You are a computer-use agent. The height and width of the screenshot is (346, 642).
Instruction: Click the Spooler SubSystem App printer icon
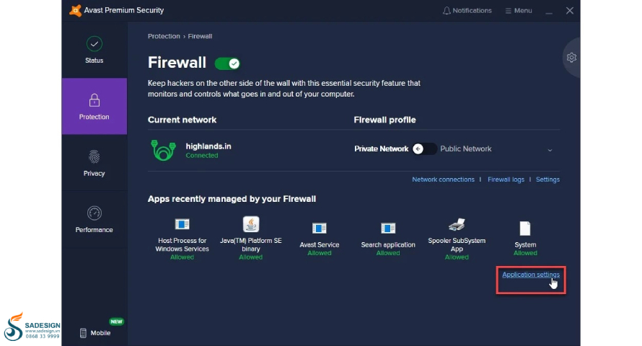point(457,224)
